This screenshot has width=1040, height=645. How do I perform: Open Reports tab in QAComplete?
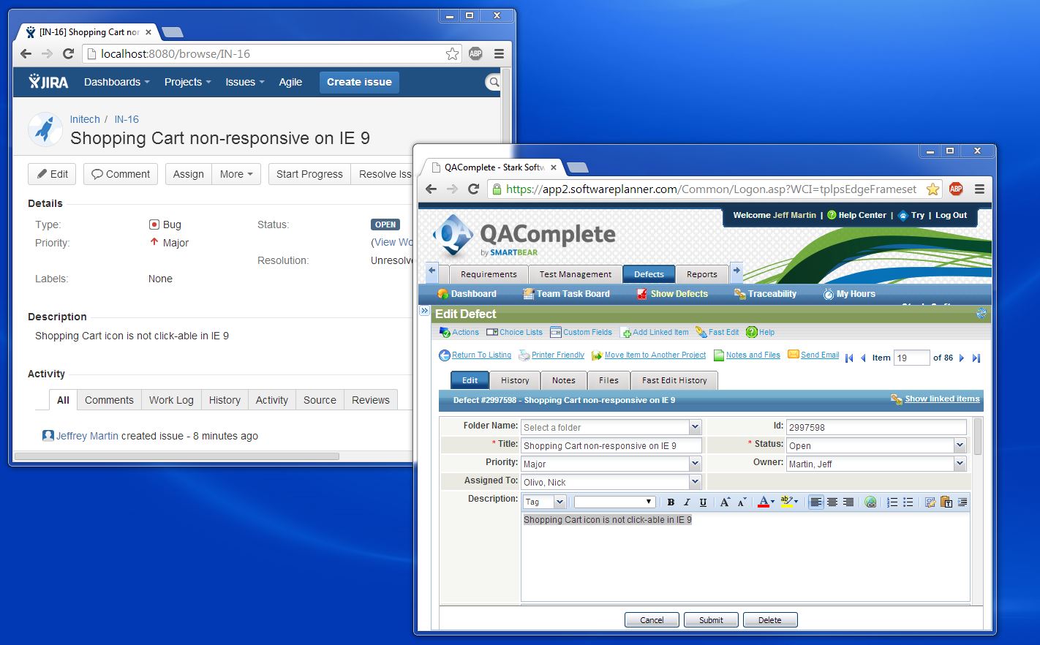[702, 274]
